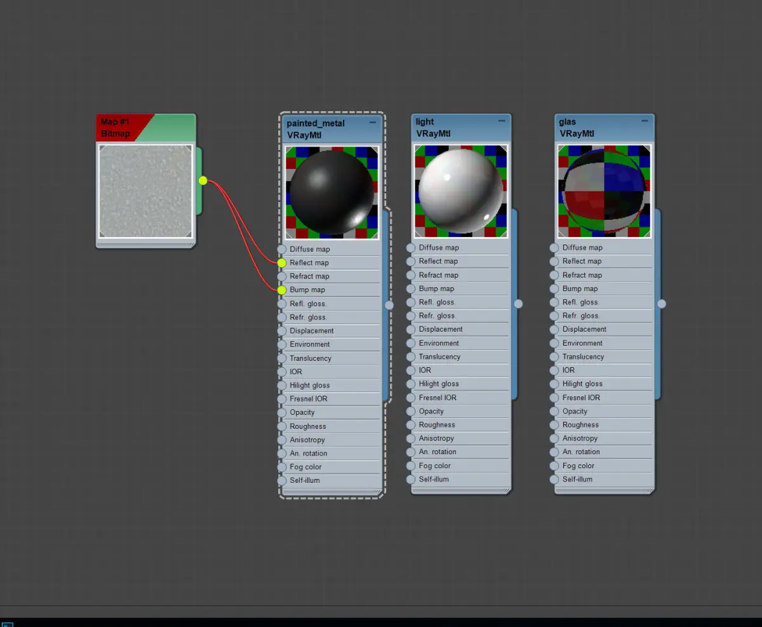Click 'Refl. gloss.' label on light node
Image resolution: width=762 pixels, height=627 pixels.
pyautogui.click(x=437, y=302)
